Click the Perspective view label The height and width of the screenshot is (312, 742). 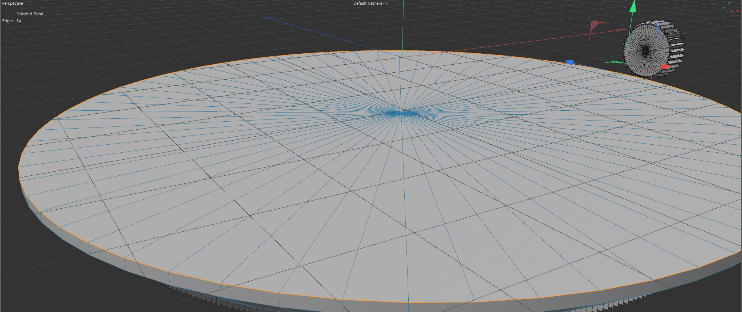pos(12,3)
